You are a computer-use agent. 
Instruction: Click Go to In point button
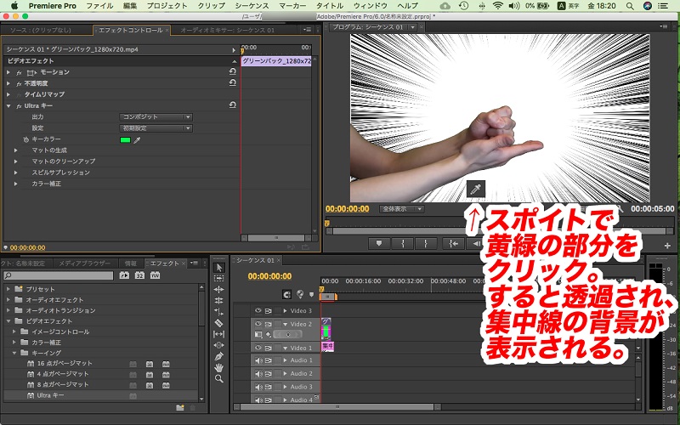[453, 244]
